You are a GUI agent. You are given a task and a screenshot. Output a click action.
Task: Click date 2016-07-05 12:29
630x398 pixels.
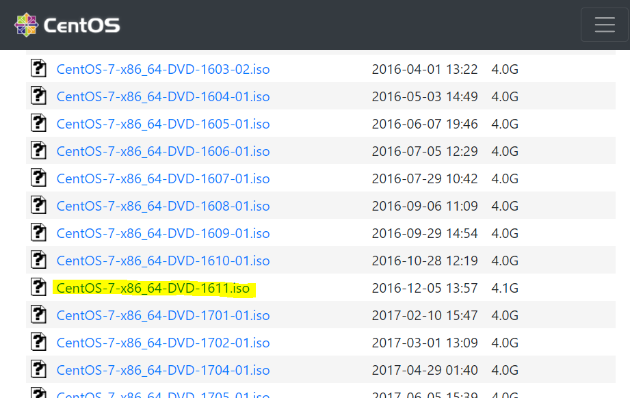425,151
